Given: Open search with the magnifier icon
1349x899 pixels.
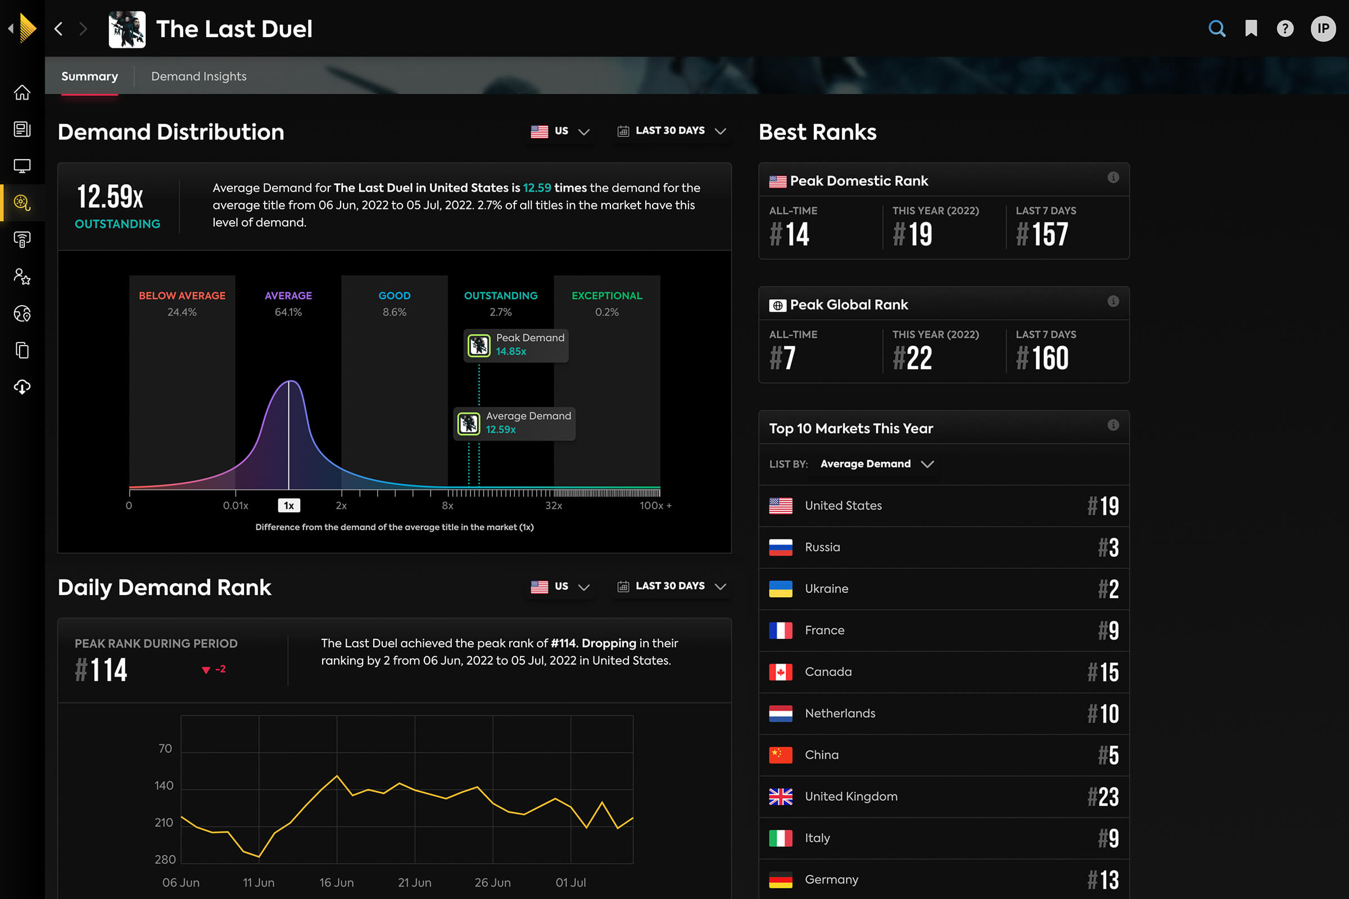Looking at the screenshot, I should pos(1217,28).
